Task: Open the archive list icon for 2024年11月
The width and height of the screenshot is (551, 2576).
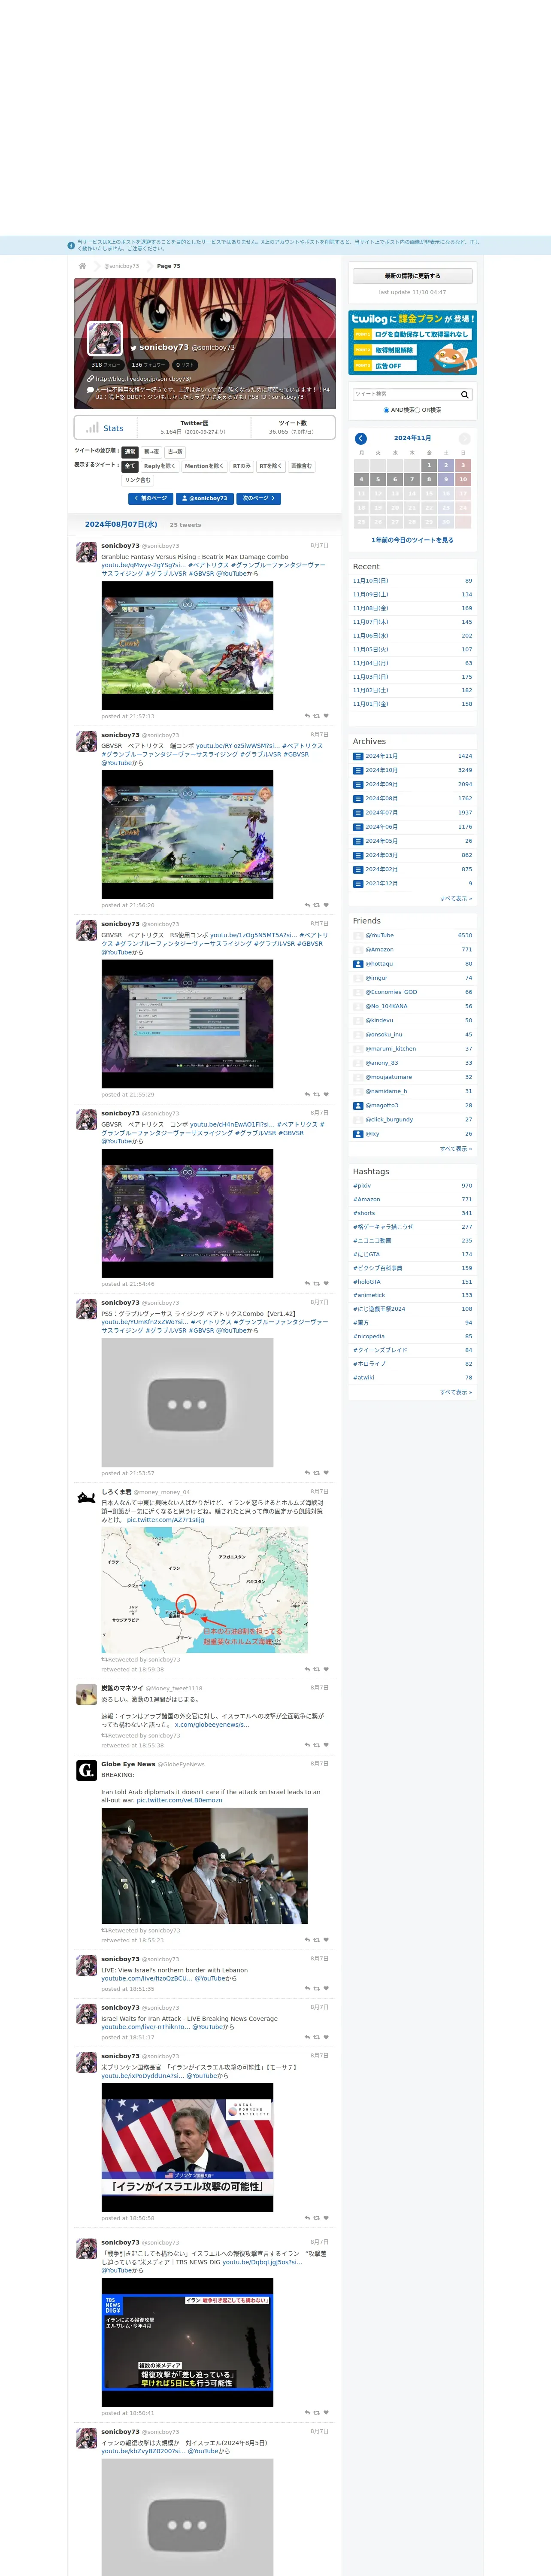Action: click(x=358, y=756)
